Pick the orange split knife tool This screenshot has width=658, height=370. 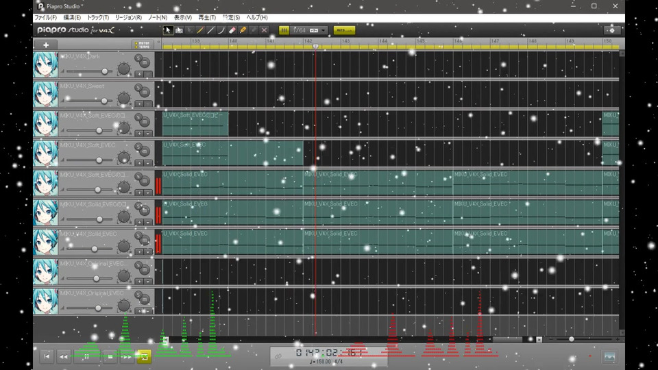tap(243, 30)
